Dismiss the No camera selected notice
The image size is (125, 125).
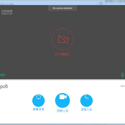[x=62, y=8]
